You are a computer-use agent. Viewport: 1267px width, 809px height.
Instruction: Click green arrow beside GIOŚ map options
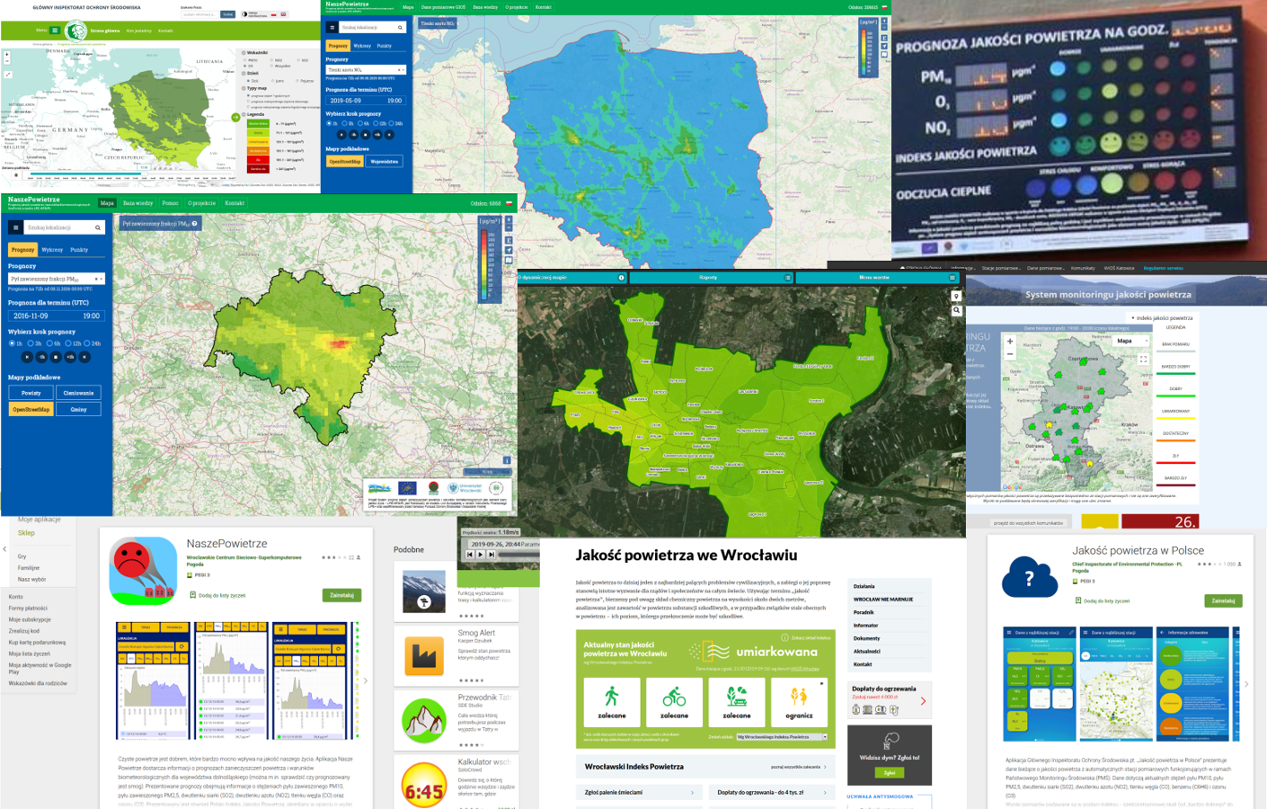click(x=235, y=117)
